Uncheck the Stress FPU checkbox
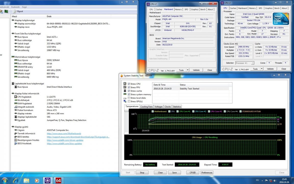Screen dimensions: 294x184 click(129, 87)
